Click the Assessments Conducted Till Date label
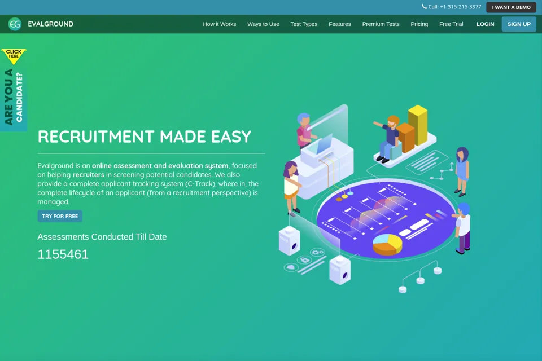This screenshot has height=361, width=542. click(102, 237)
